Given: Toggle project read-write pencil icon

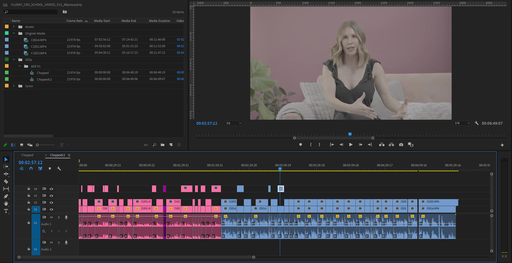Looking at the screenshot, I should [x=5, y=145].
